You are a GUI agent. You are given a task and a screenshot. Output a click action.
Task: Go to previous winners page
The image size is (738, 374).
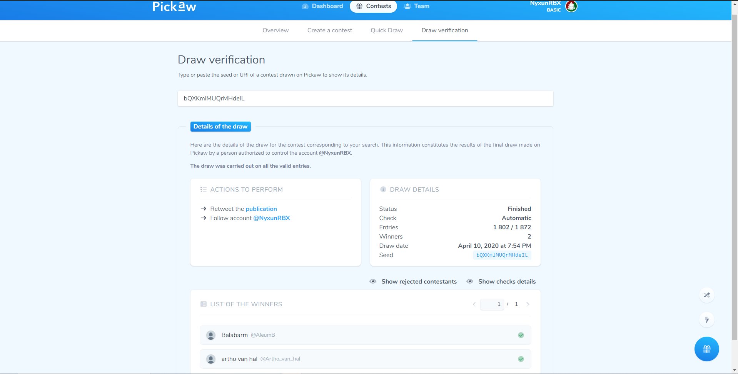tap(474, 304)
